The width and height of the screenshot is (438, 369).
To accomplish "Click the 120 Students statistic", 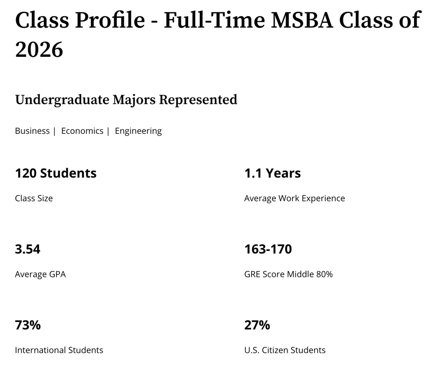I will tap(56, 173).
